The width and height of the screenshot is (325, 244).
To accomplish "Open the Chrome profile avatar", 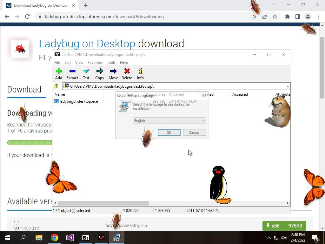I will coord(308,17).
